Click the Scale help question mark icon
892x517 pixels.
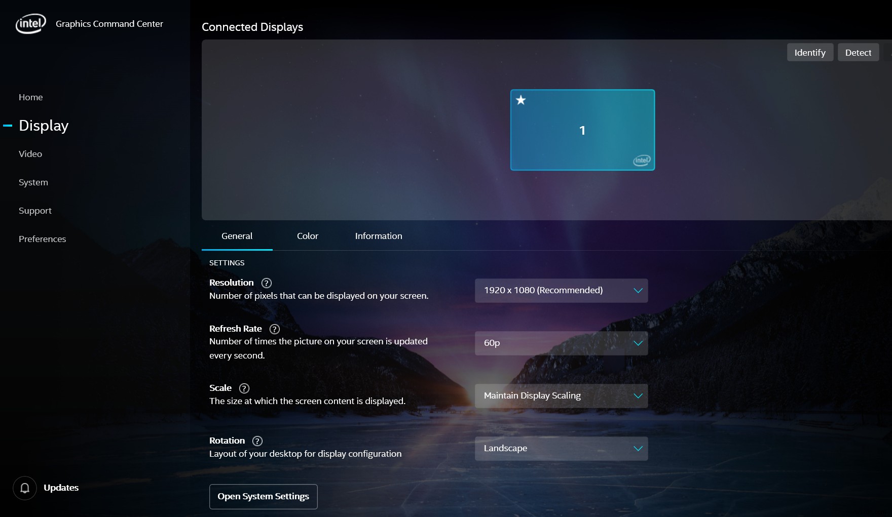(244, 388)
